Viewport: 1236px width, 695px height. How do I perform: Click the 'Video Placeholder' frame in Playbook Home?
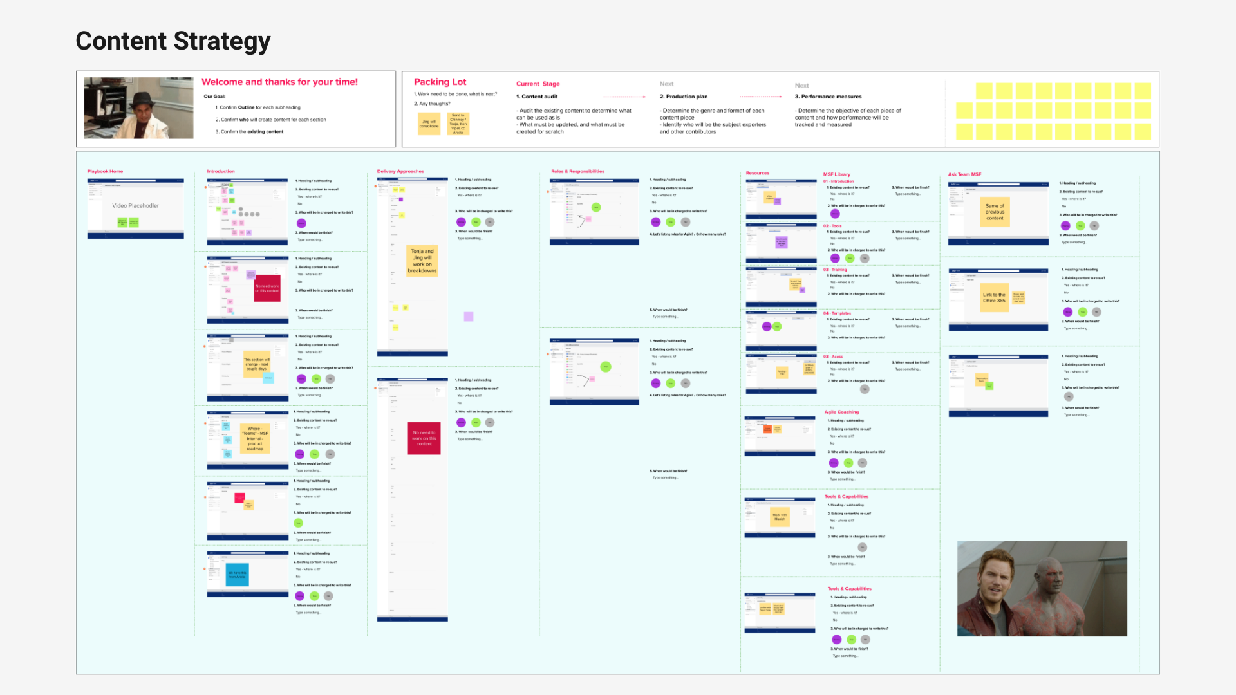[x=135, y=206]
